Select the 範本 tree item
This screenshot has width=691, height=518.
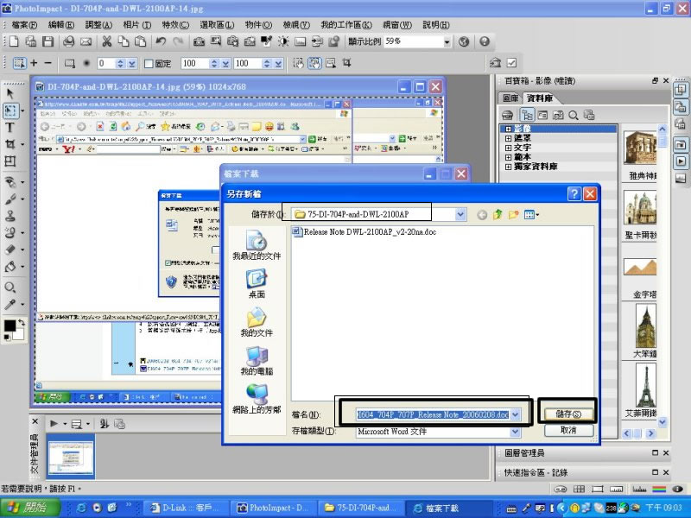pos(523,157)
